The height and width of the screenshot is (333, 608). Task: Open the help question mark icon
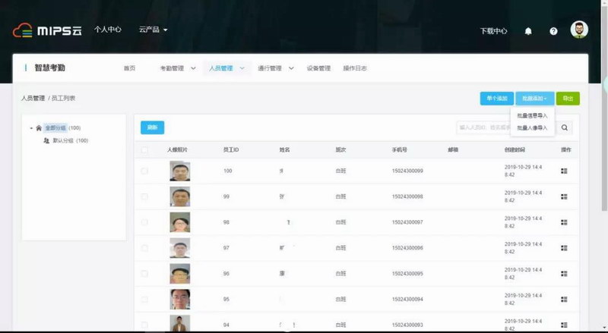553,31
